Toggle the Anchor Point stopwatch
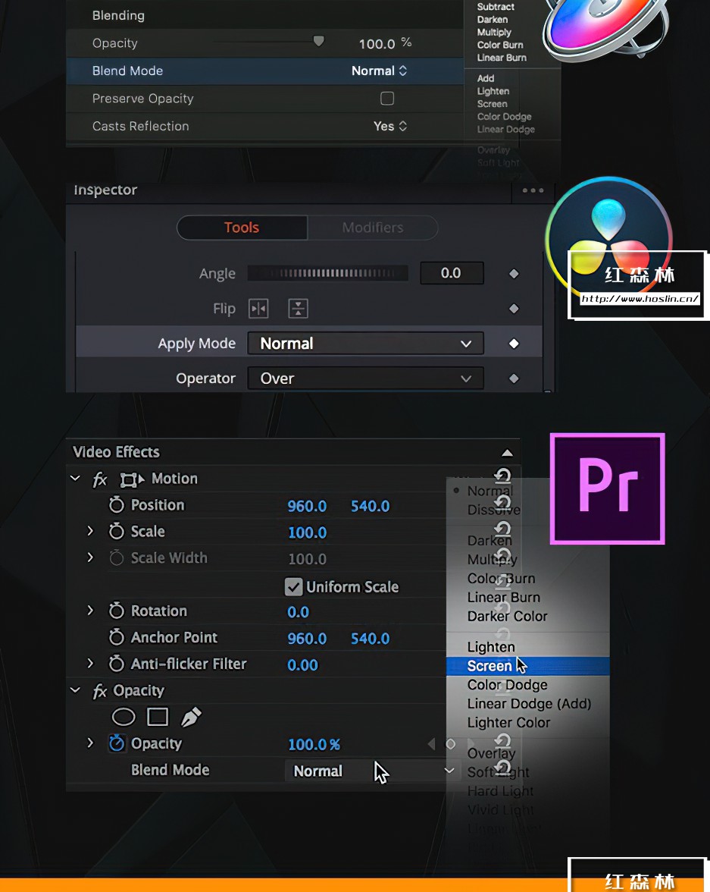The image size is (710, 892). (117, 637)
